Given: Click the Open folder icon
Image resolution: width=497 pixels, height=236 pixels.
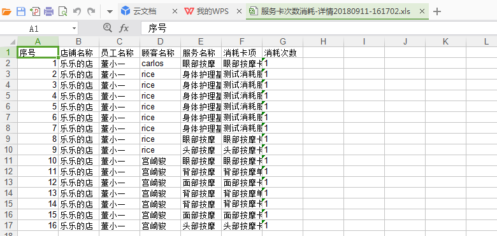Looking at the screenshot, I should point(6,12).
